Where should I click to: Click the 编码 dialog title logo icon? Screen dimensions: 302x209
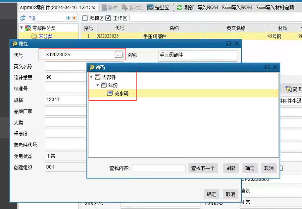(x=92, y=67)
